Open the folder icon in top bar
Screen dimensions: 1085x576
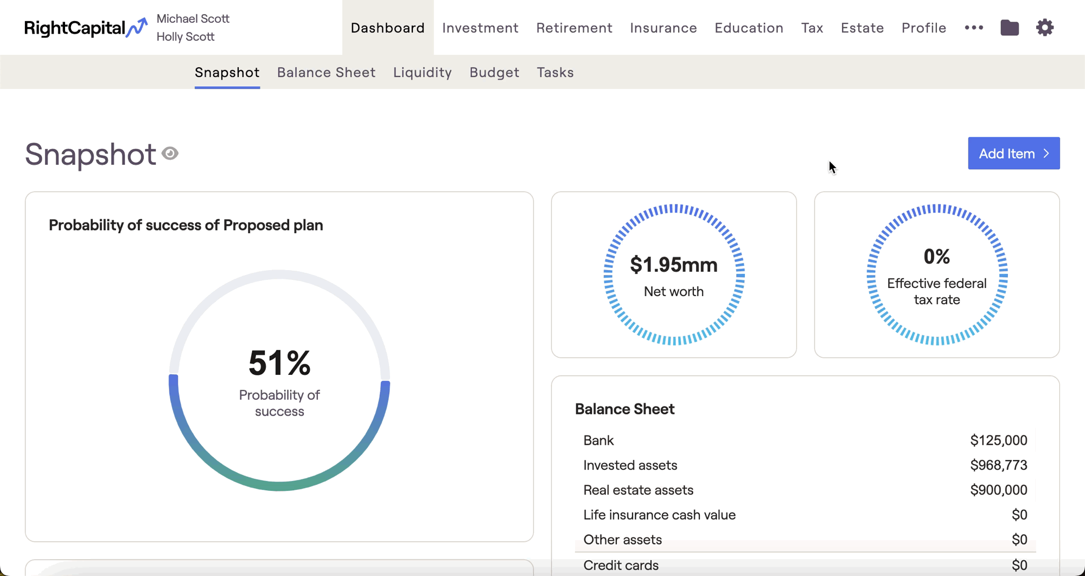tap(1010, 28)
